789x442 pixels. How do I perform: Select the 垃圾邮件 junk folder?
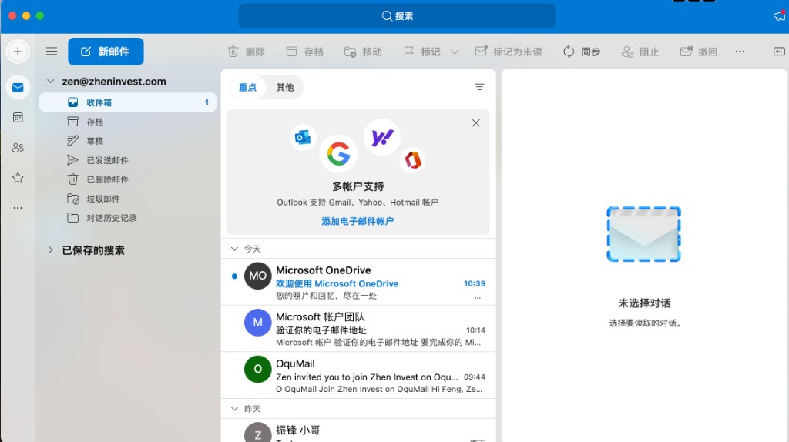click(128, 199)
